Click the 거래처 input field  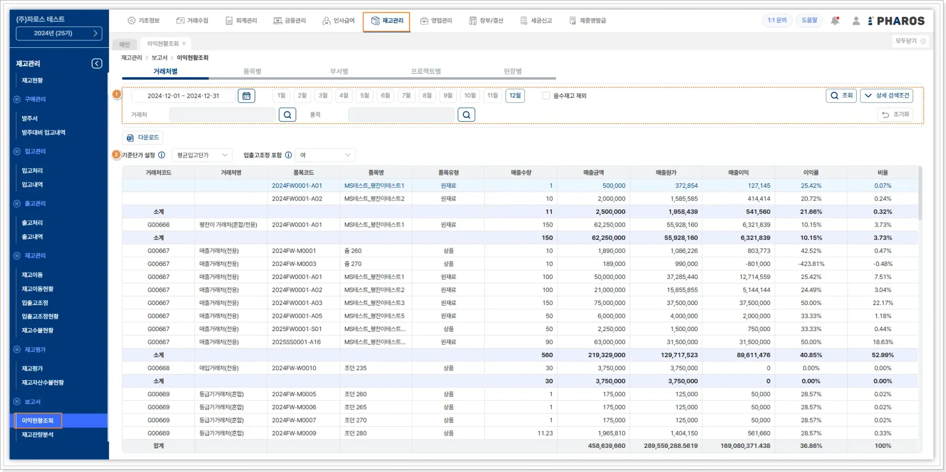pyautogui.click(x=222, y=115)
